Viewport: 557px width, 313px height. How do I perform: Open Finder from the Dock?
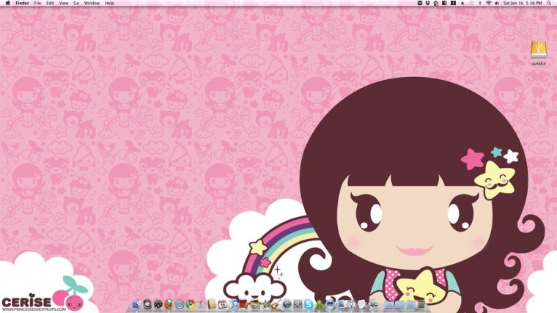[136, 304]
